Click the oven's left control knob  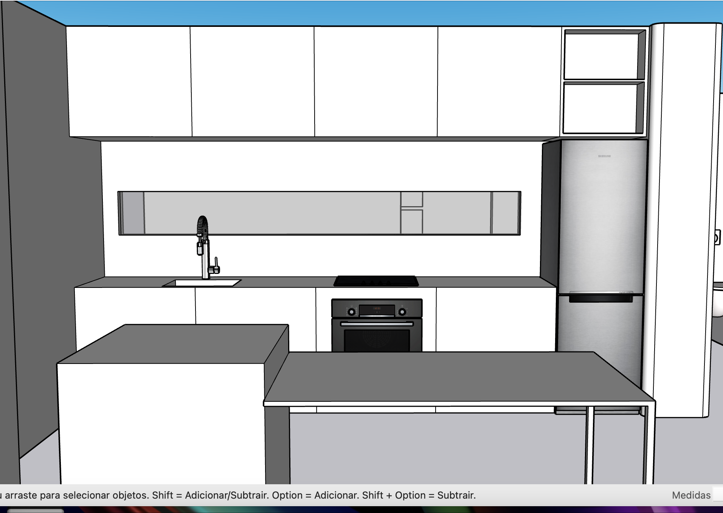(352, 312)
